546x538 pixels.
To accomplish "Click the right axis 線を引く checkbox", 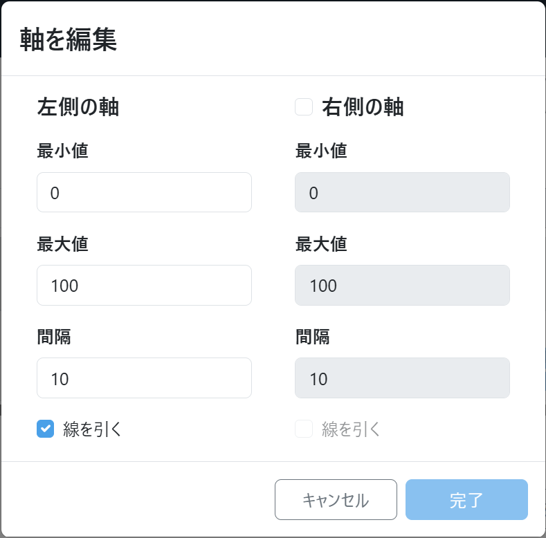I will tap(304, 429).
